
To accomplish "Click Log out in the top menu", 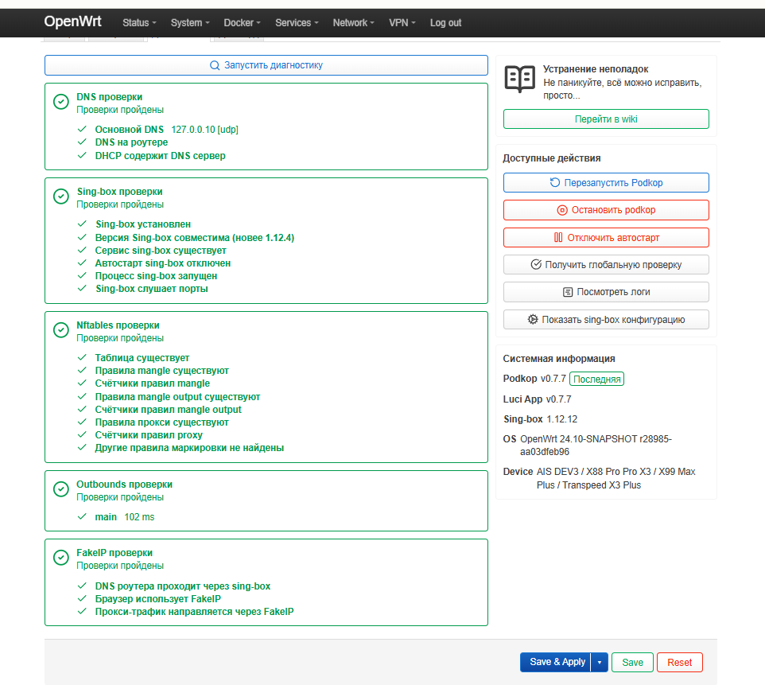I will tap(445, 23).
